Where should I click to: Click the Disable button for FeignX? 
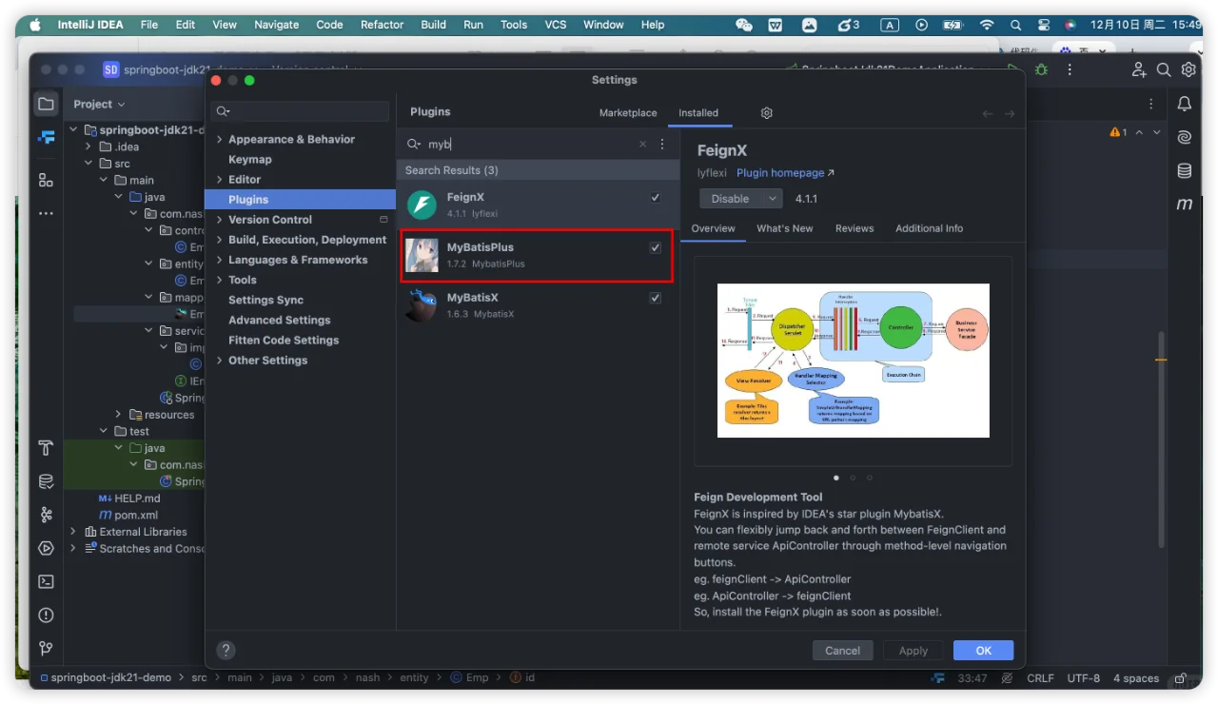[x=731, y=199]
